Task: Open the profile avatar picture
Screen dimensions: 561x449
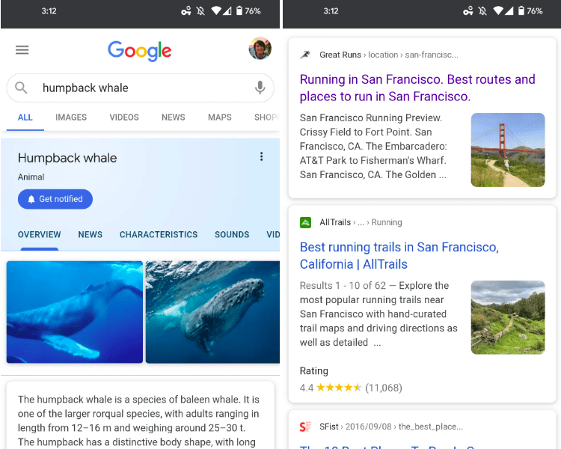Action: [x=260, y=49]
